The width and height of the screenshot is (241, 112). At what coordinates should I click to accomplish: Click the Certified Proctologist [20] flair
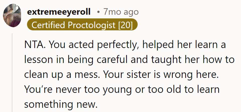tap(82, 25)
